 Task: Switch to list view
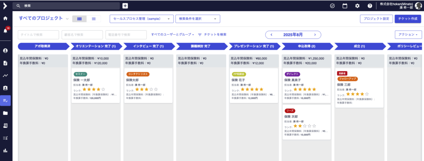pyautogui.click(x=94, y=19)
